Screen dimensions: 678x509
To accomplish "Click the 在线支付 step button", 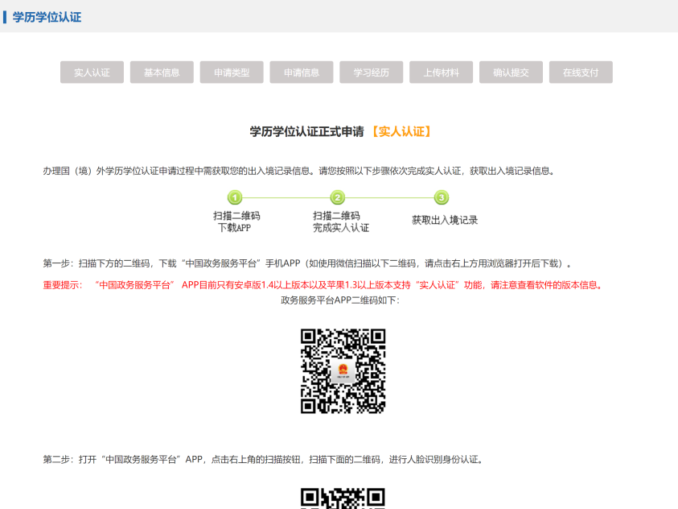I will 581,72.
